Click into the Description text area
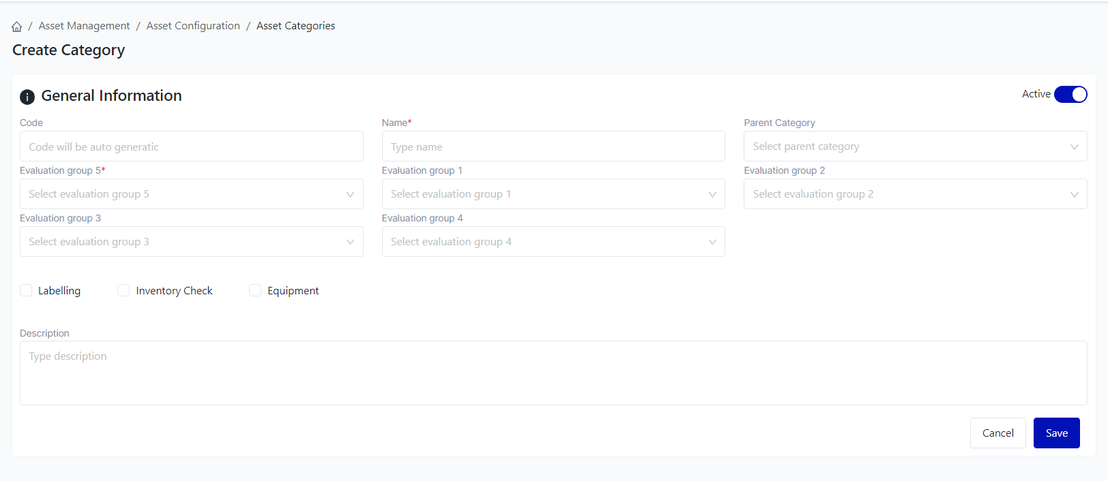 pos(553,373)
